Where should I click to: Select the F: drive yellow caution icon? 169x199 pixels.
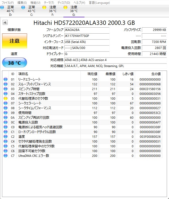[x=45, y=8]
